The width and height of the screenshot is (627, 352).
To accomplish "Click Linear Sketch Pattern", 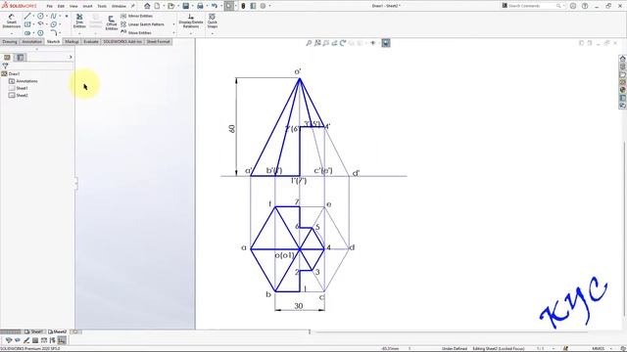I will (x=142, y=24).
